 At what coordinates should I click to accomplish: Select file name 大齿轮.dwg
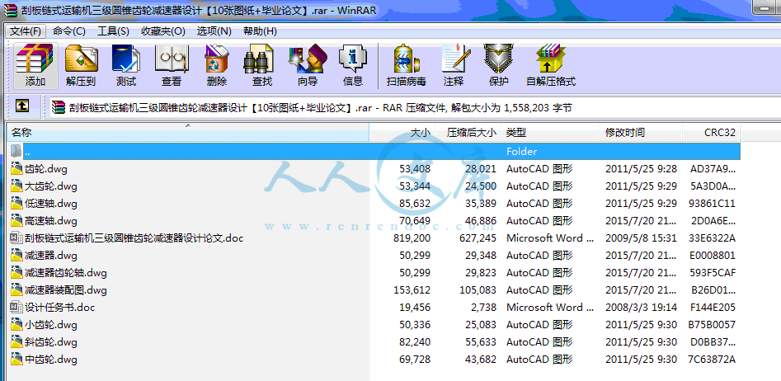point(51,186)
